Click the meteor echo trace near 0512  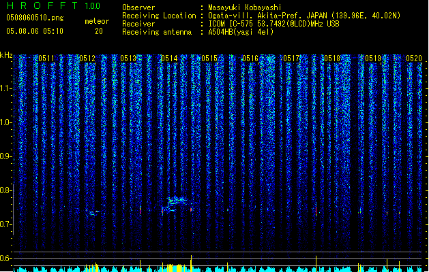tap(93, 213)
